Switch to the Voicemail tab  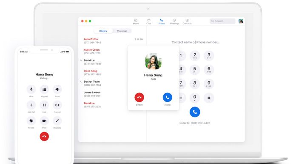coord(122,31)
